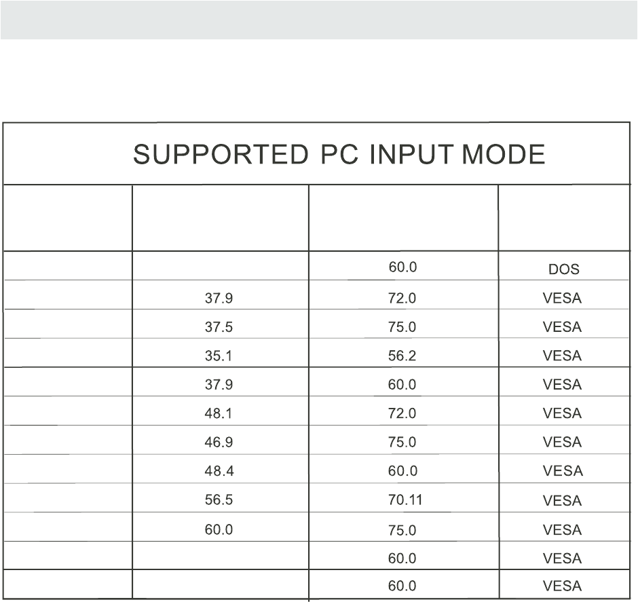Screen dimensions: 638x602
Task: Click the 56.5 table value
Action: click(x=219, y=500)
